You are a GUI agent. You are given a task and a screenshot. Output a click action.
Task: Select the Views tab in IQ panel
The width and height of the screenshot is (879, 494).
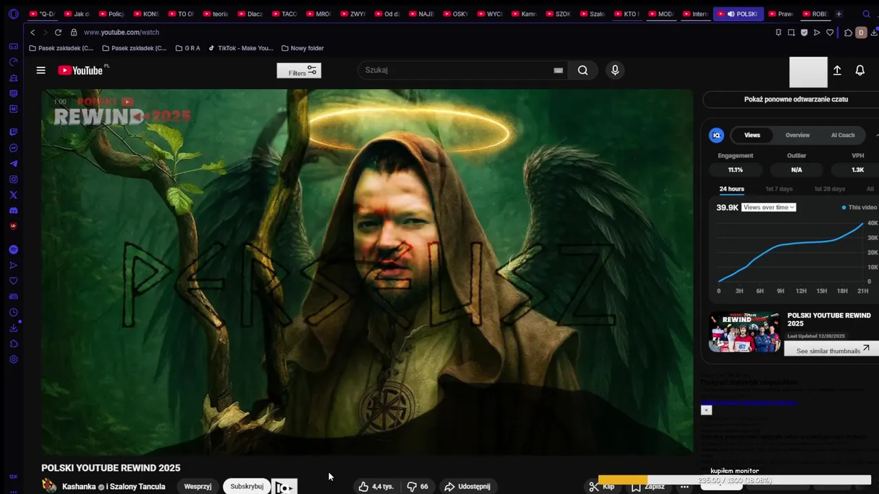(752, 135)
